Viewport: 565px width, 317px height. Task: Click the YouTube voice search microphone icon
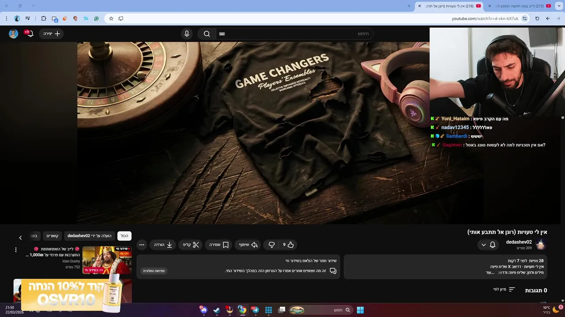point(187,34)
